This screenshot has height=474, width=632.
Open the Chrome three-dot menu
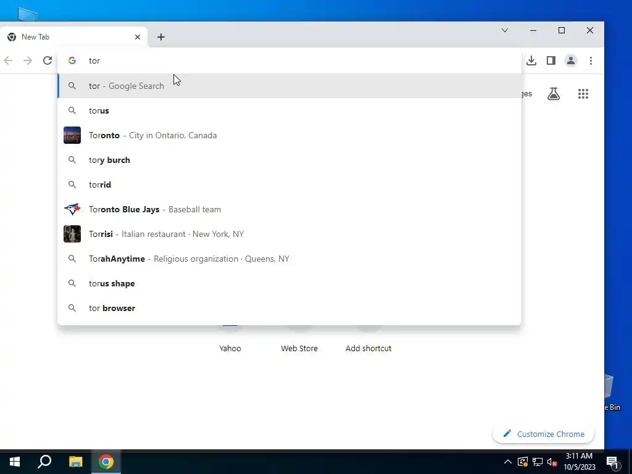coord(591,60)
